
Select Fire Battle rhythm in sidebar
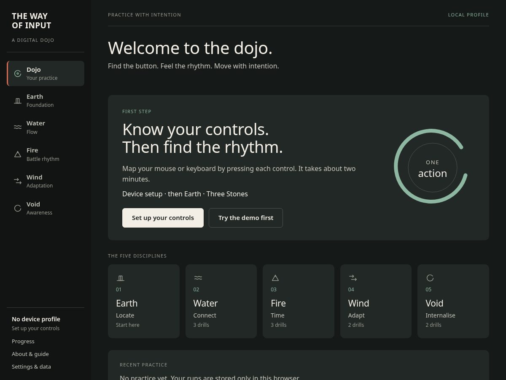coord(46,154)
